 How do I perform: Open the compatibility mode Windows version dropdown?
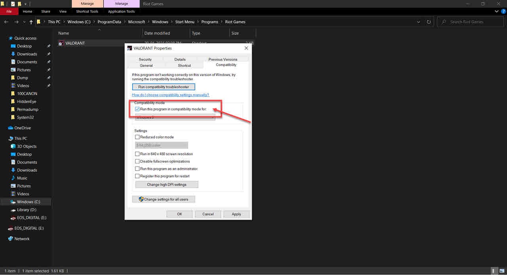(x=175, y=117)
